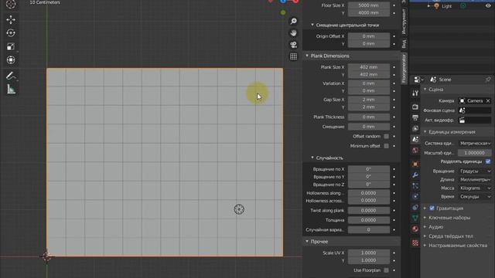The width and height of the screenshot is (495, 278).
Task: Toggle camera view with the camera icon
Action: (294, 45)
